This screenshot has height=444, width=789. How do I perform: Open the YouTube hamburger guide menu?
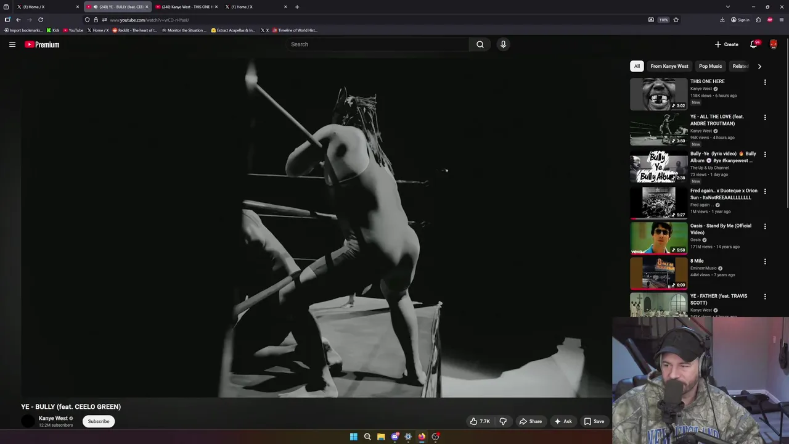12,44
